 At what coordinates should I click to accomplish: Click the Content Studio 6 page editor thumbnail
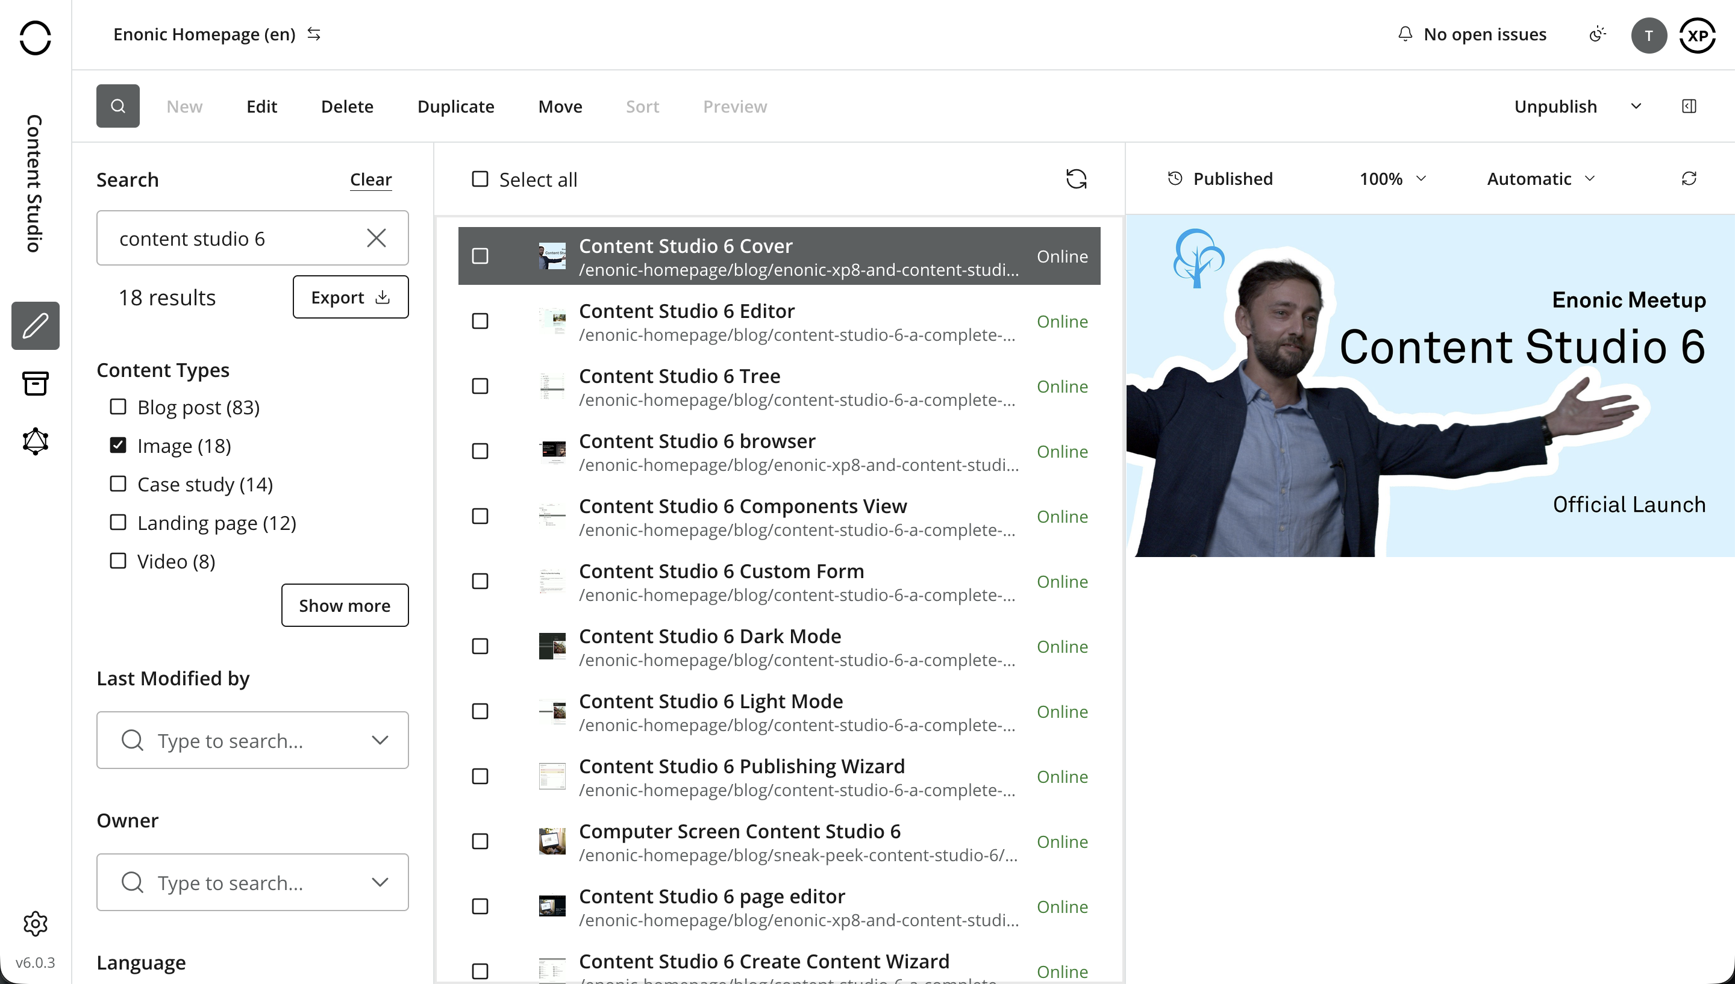552,906
